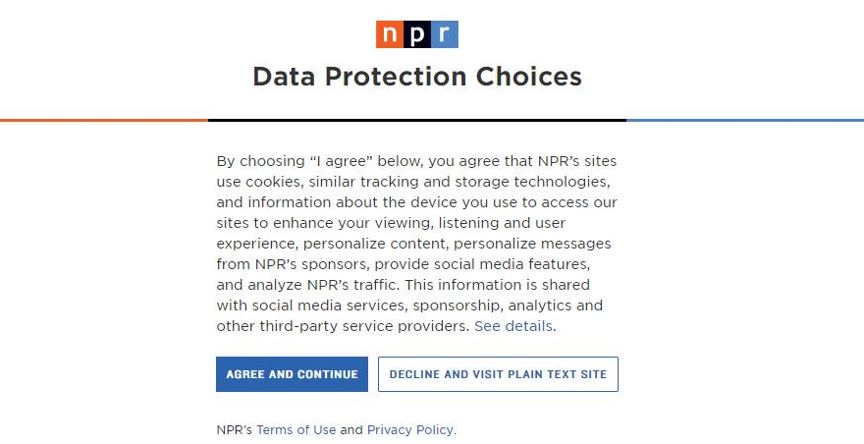Screen dimensions: 864x444
Task: Click the blue segment of the divider line
Action: click(744, 120)
